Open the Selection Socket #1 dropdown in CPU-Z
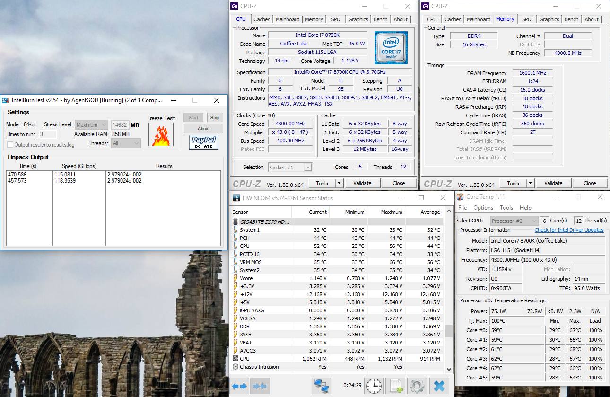The image size is (610, 397). (290, 167)
